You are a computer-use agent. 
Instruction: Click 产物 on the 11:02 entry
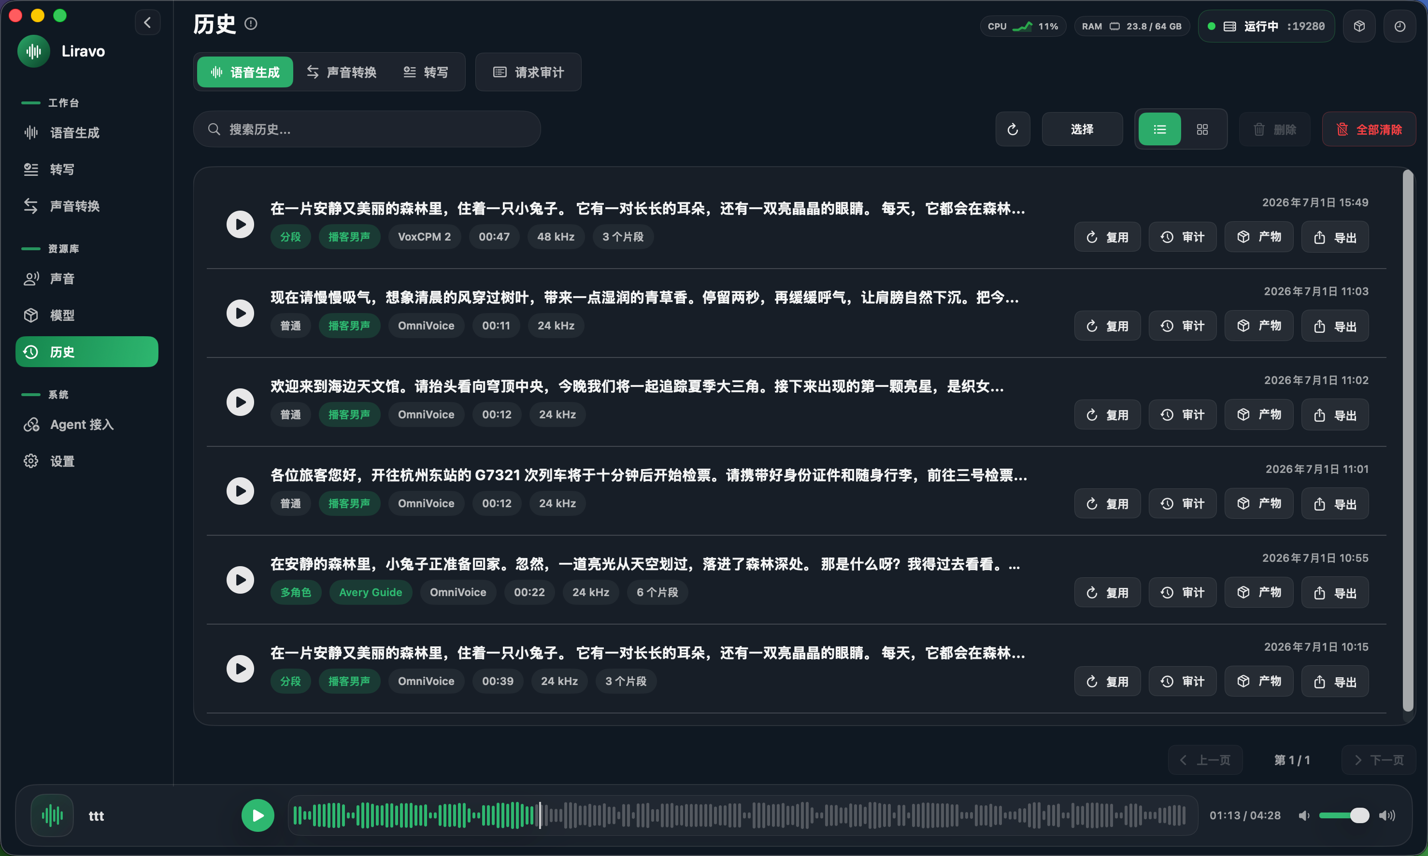pos(1259,415)
